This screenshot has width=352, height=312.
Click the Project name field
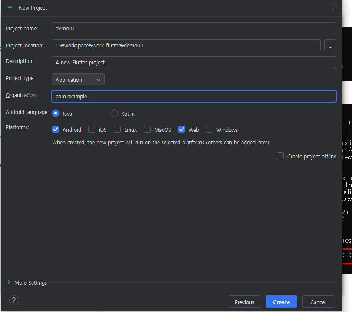194,28
